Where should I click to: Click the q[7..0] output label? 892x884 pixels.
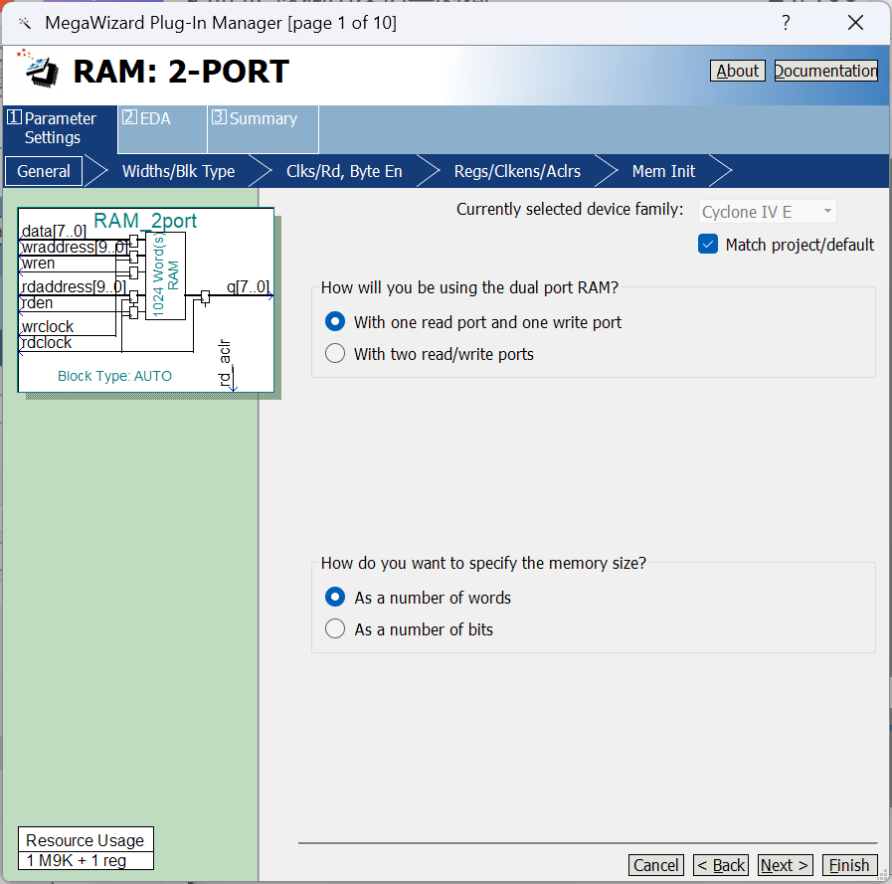click(x=248, y=286)
